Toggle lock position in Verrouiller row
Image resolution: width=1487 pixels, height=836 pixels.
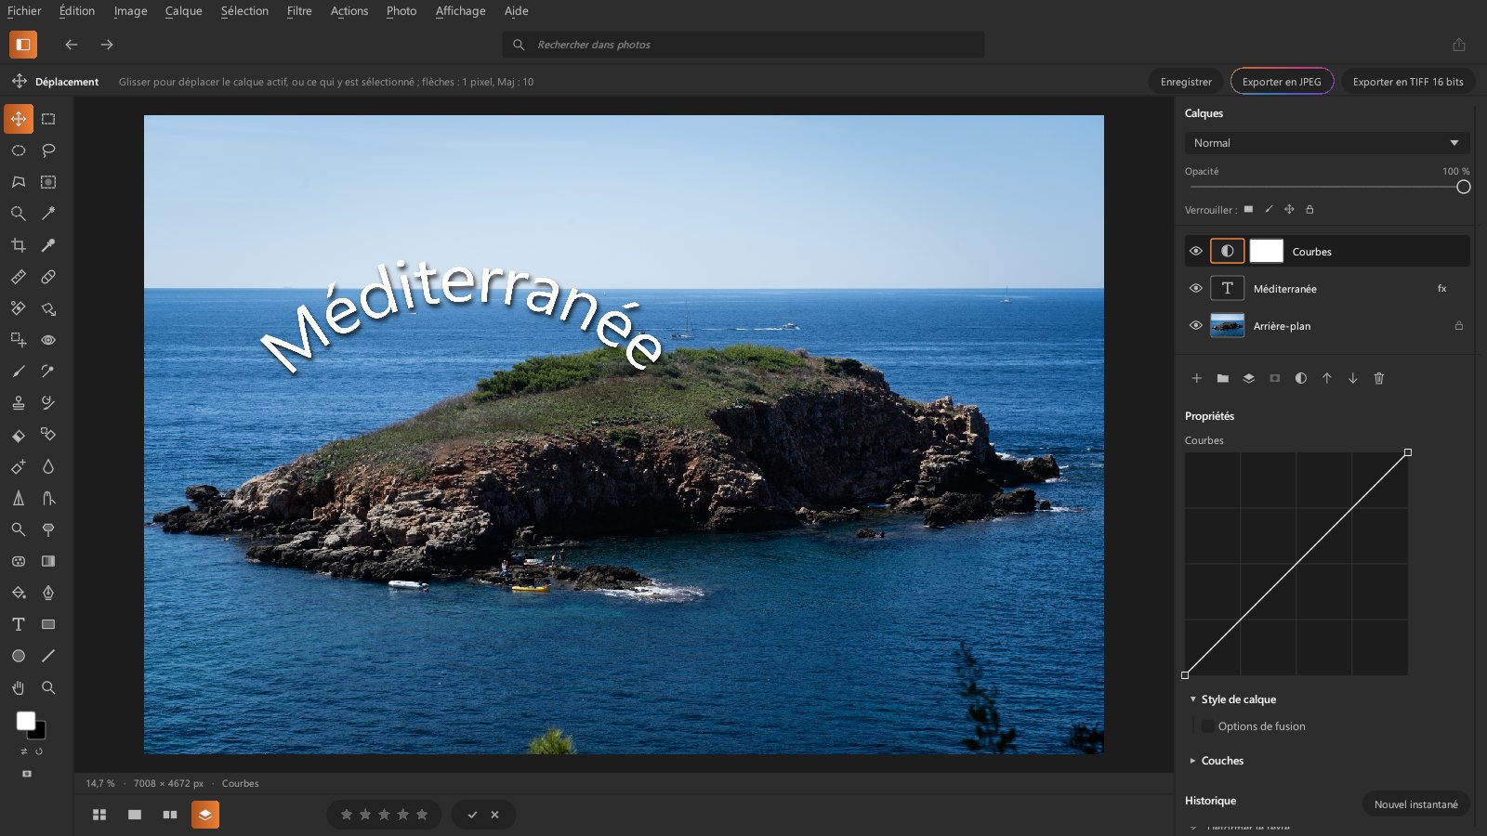tap(1289, 209)
